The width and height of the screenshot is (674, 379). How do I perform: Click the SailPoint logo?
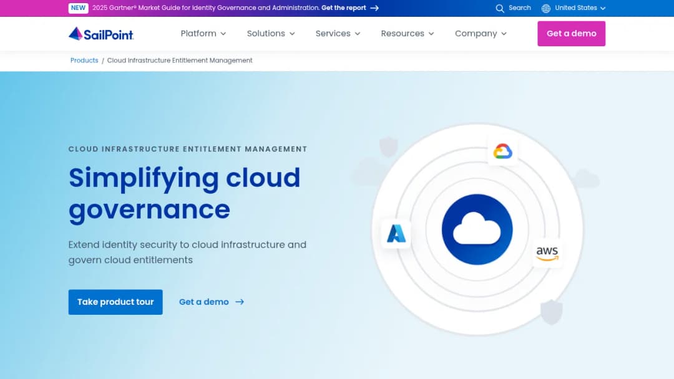tap(101, 34)
